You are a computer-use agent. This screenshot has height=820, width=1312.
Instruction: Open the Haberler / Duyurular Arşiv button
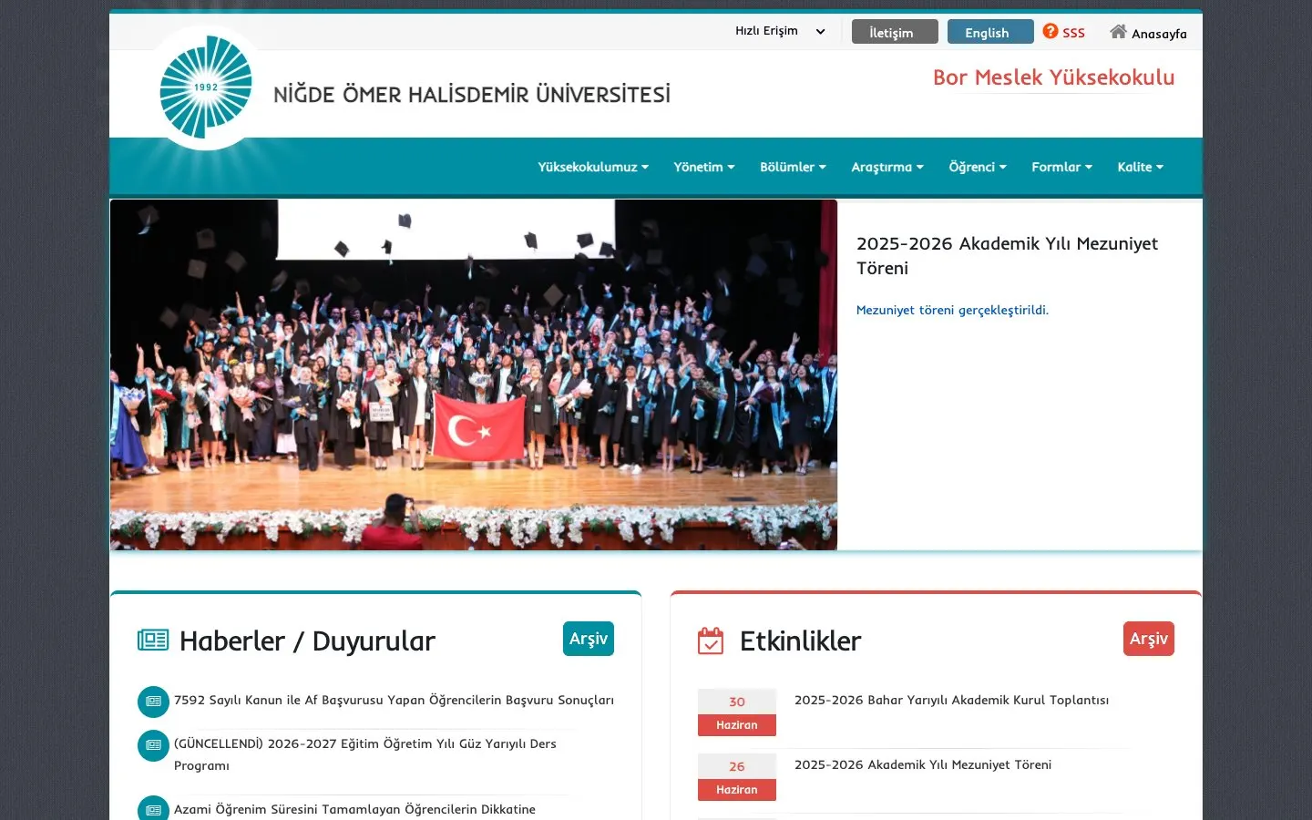589,639
